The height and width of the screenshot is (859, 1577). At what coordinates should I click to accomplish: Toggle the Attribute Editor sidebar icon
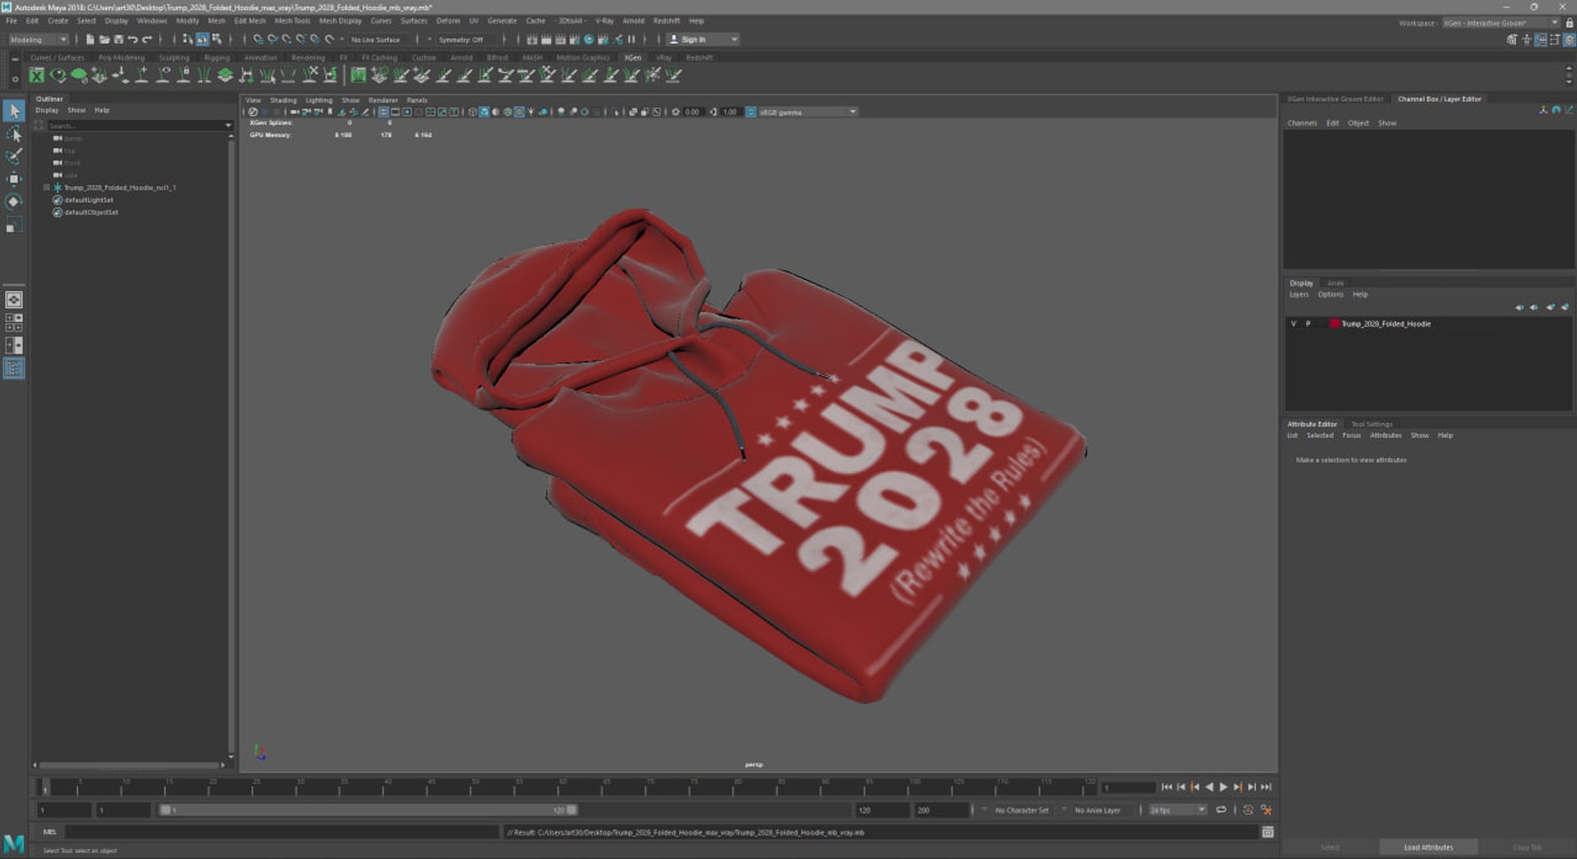(1541, 39)
